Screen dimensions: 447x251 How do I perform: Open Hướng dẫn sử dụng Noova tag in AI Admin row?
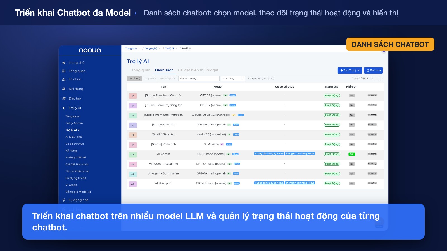(269, 153)
